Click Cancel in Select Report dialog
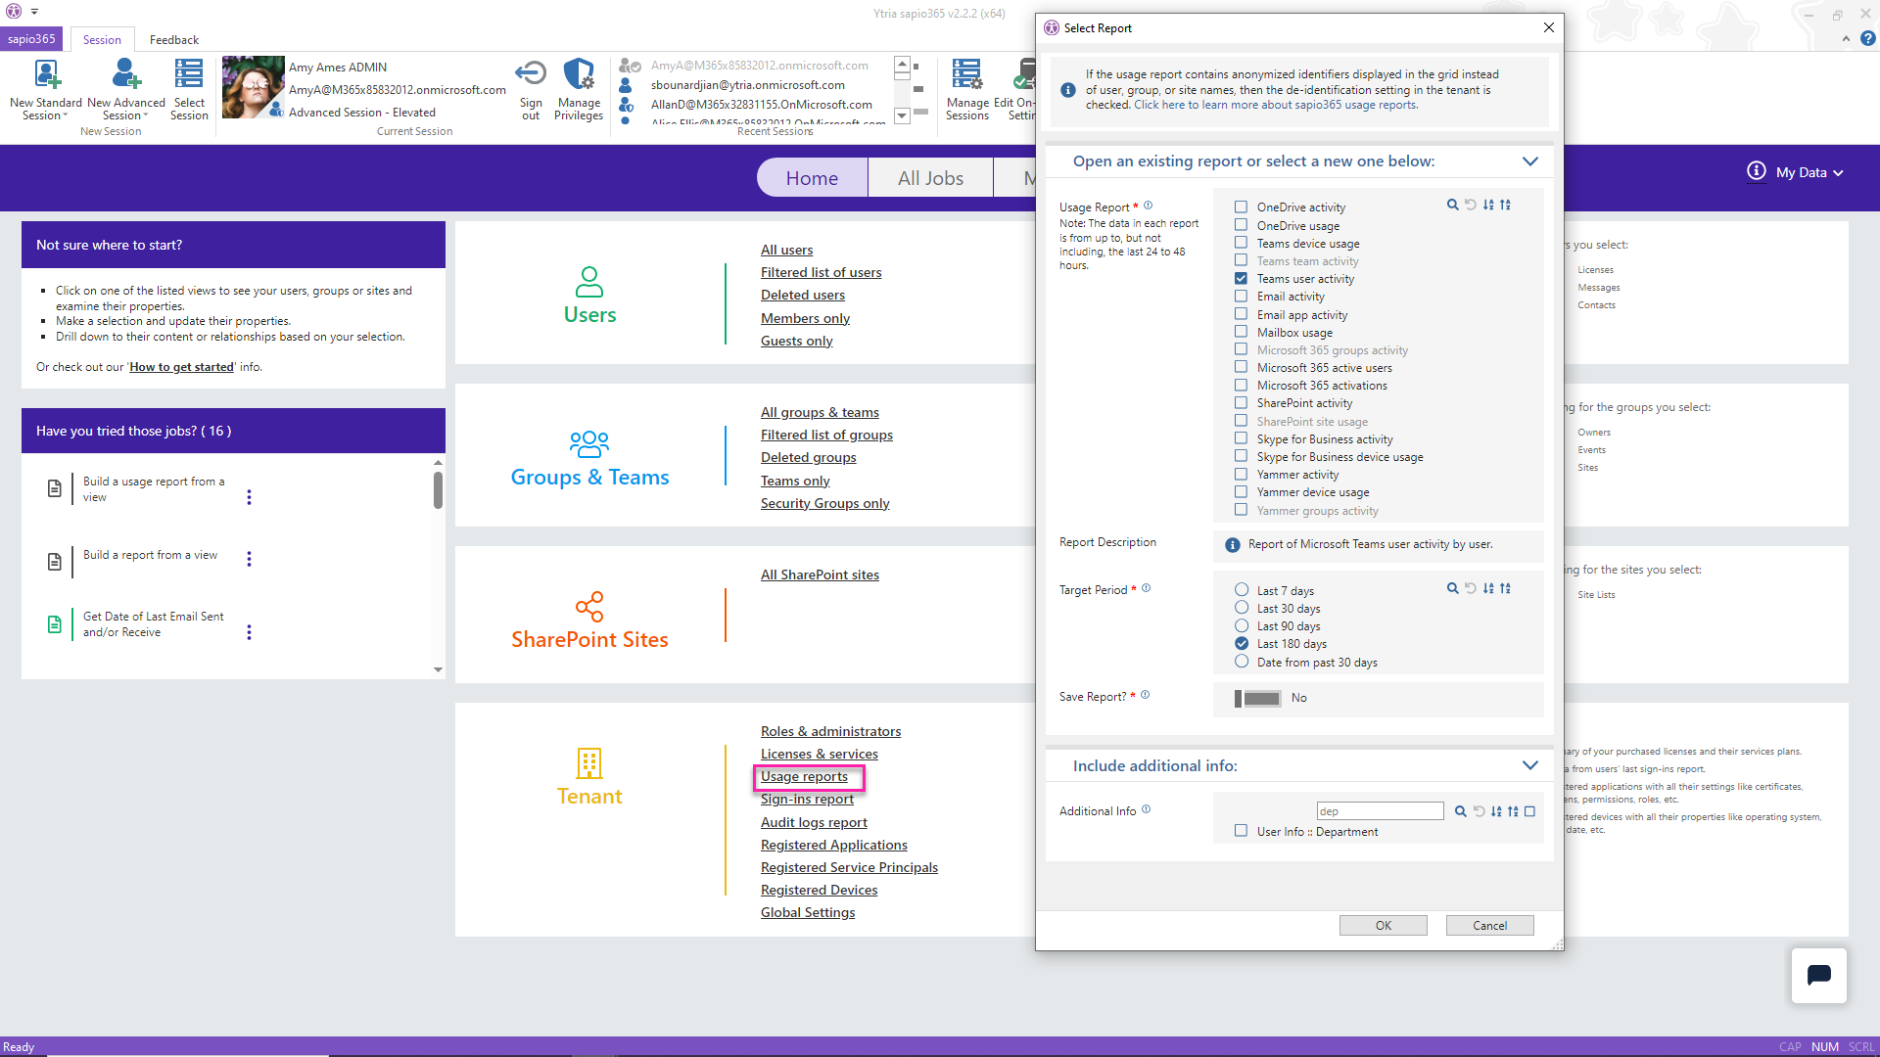The image size is (1880, 1057). [1489, 925]
